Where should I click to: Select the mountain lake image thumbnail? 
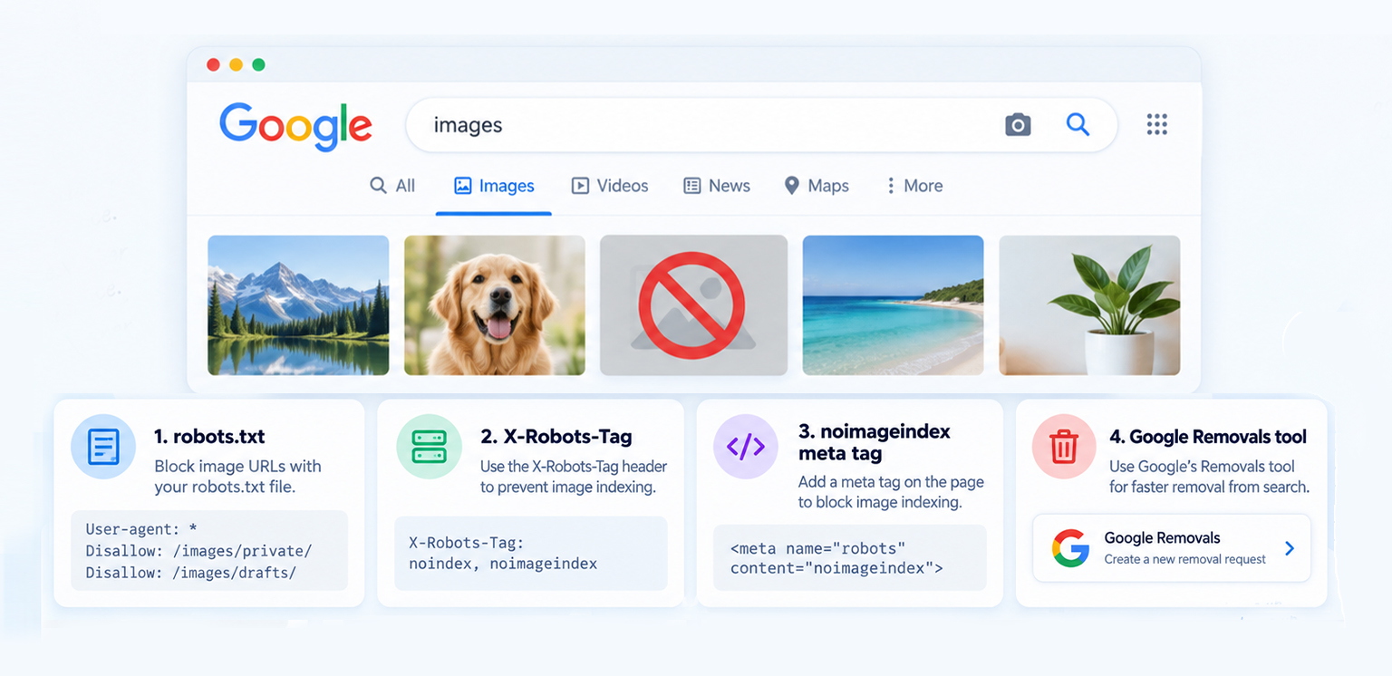tap(298, 305)
